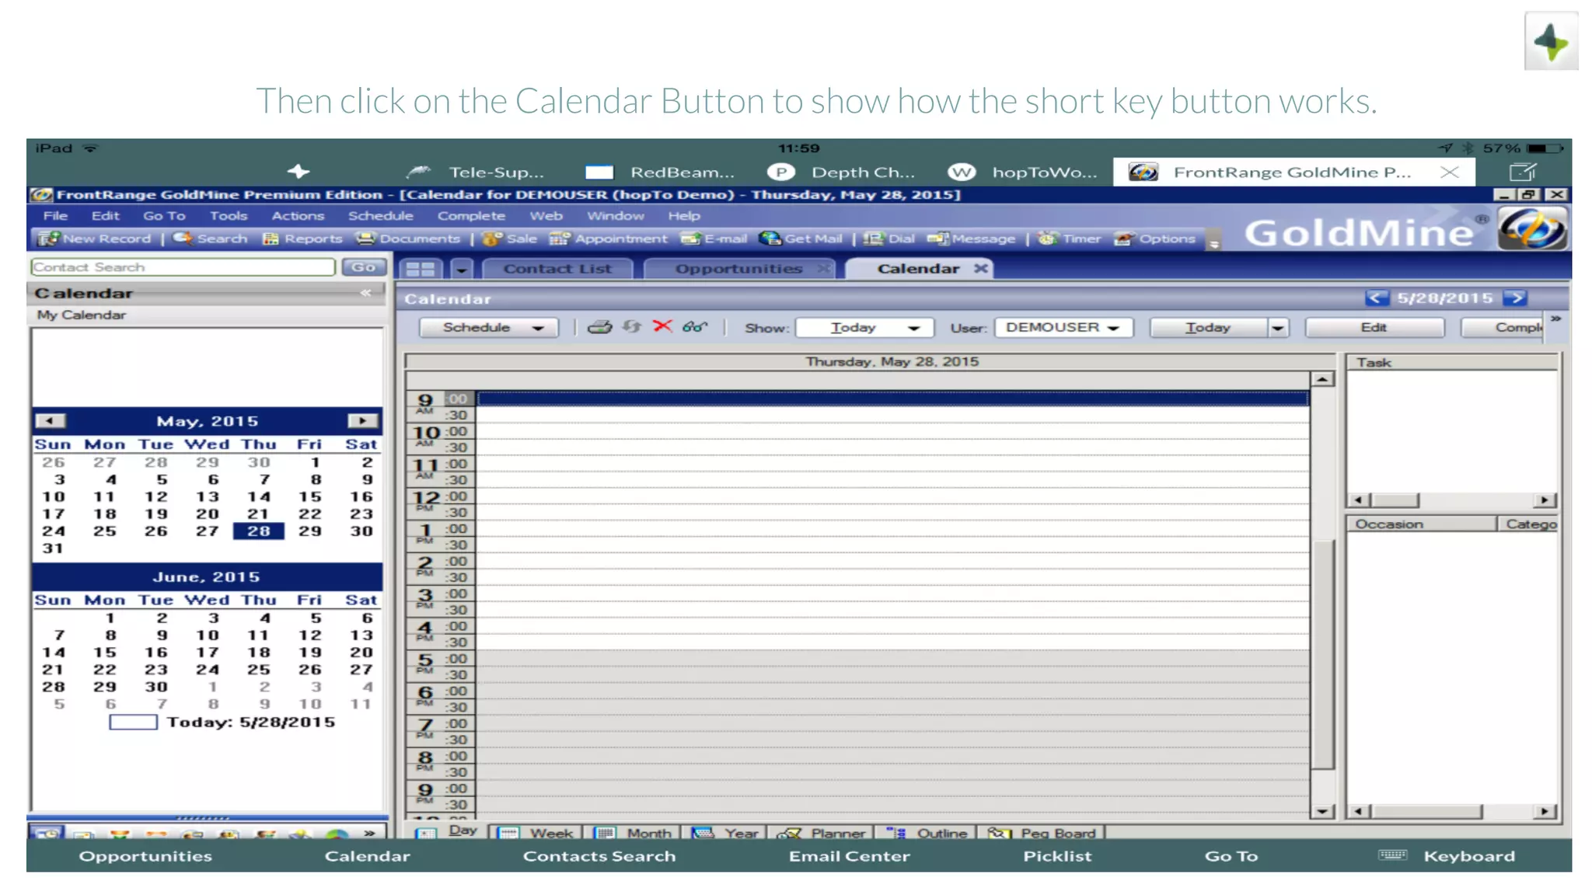
Task: Tap the hopTo star icon in the tab bar
Action: coord(298,172)
